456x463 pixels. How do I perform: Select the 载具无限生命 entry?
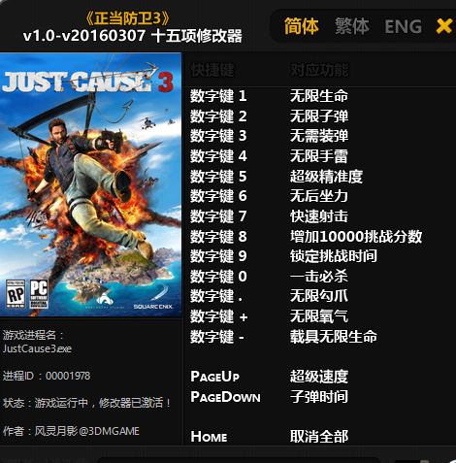pos(334,337)
